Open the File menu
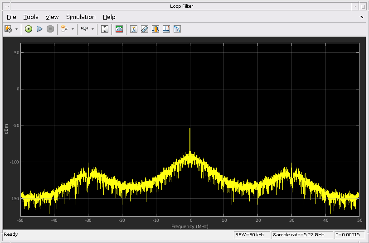 pyautogui.click(x=11, y=17)
